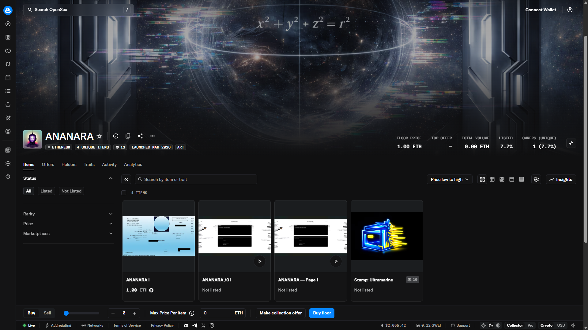The height and width of the screenshot is (330, 588).
Task: Play the ANANARA /01 video
Action: click(x=260, y=261)
